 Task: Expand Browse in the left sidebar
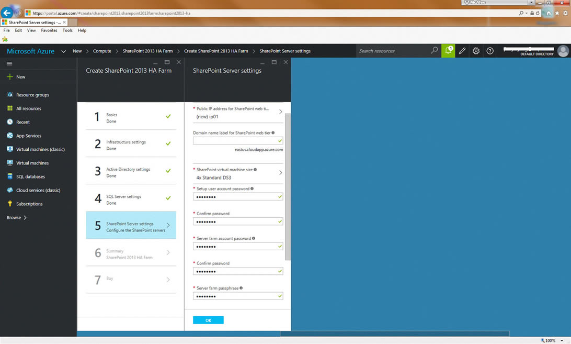[17, 217]
